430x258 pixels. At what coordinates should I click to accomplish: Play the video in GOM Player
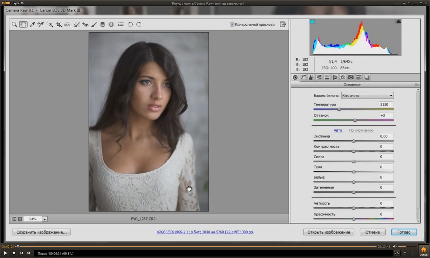[x=5, y=253]
